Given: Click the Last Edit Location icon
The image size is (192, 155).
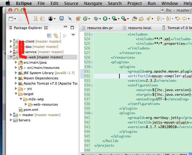Looking at the screenshot, I should tap(178, 19).
